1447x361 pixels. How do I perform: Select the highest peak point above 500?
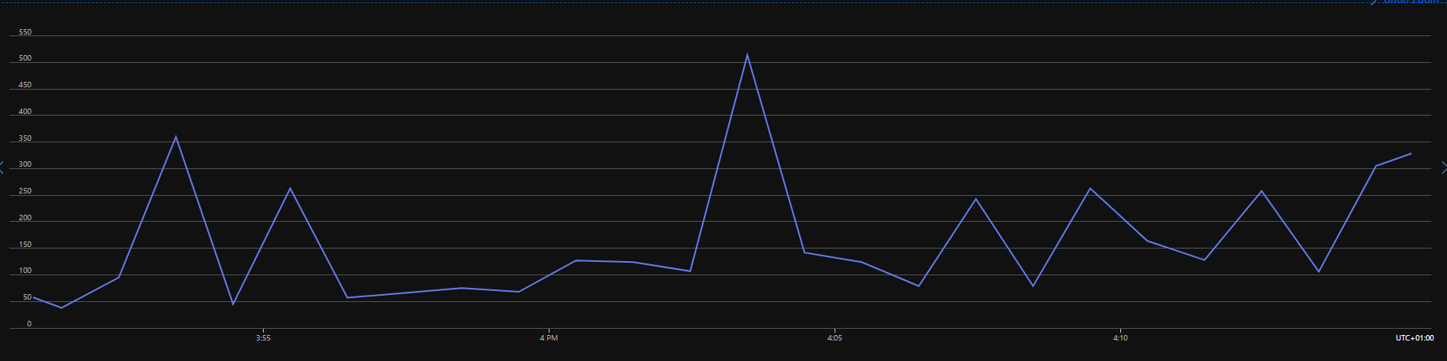(747, 54)
